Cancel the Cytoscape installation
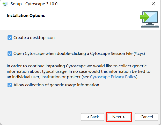 coord(147,117)
